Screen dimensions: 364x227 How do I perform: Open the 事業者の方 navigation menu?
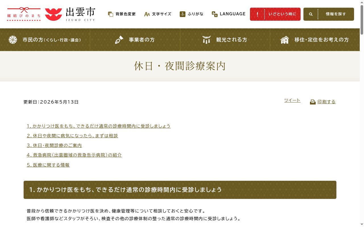pos(135,40)
